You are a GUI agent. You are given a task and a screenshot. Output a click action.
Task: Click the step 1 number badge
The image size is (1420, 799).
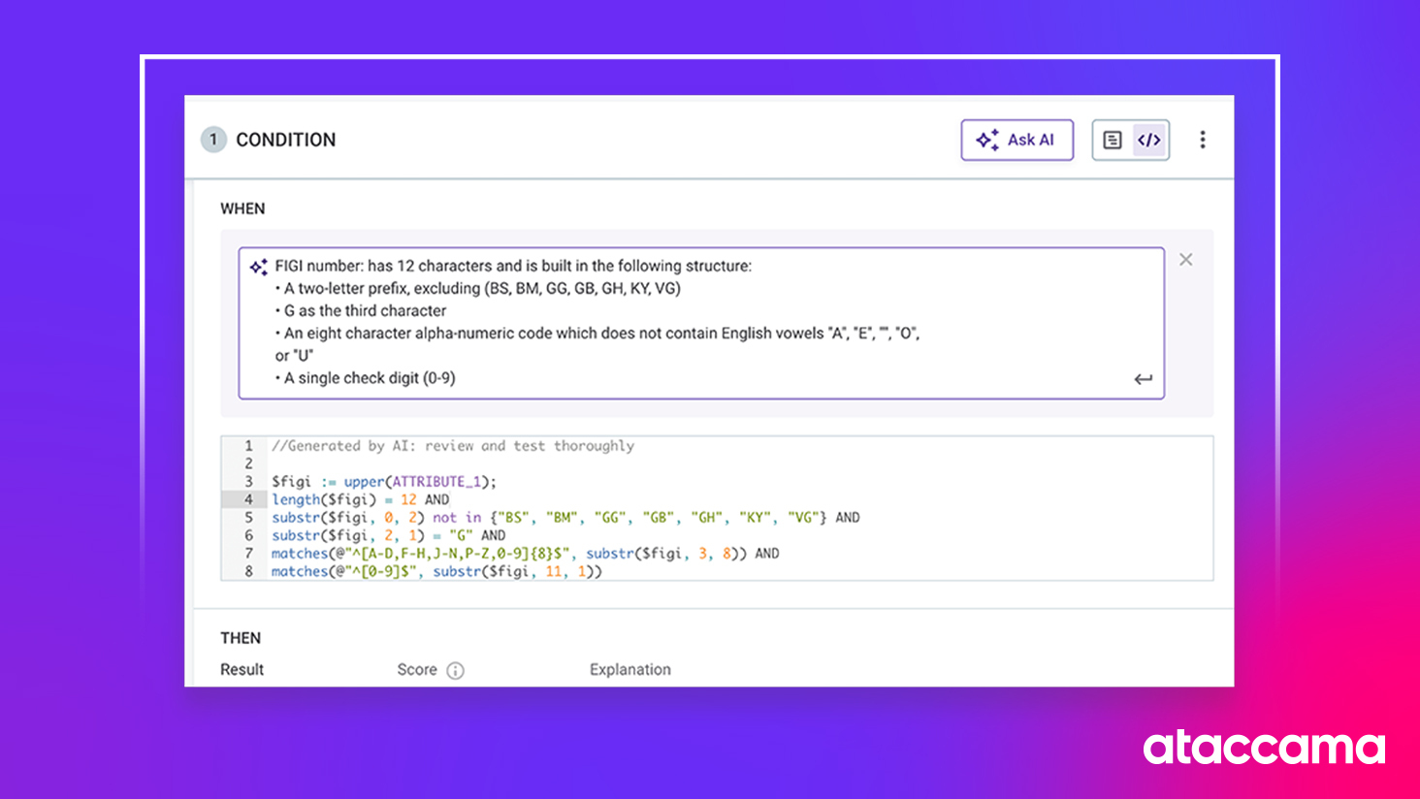[x=213, y=140]
